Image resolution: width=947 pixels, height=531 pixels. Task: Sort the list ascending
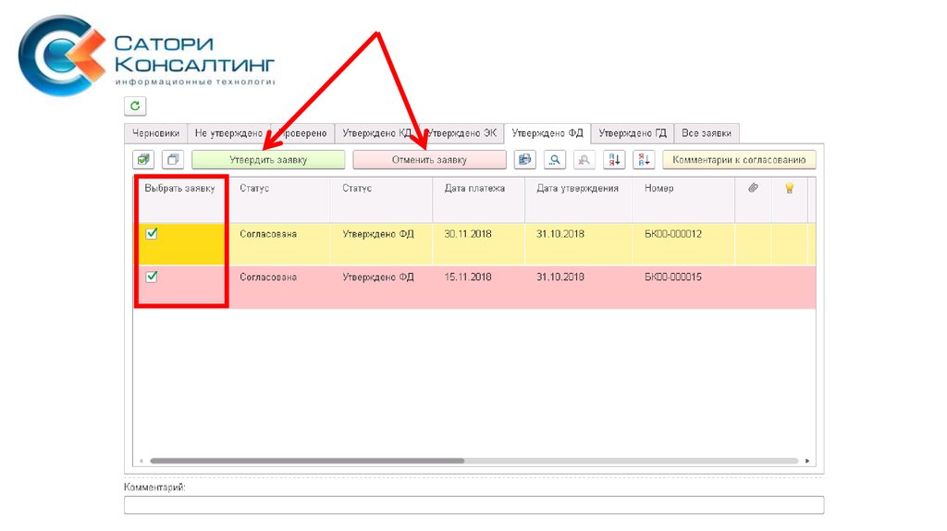coord(614,160)
